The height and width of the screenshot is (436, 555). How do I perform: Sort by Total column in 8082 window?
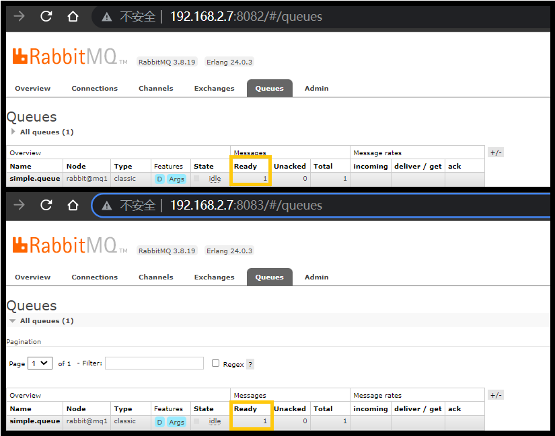coord(323,166)
